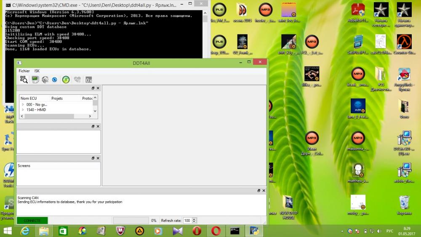Close the Screens dock panel

[98, 158]
